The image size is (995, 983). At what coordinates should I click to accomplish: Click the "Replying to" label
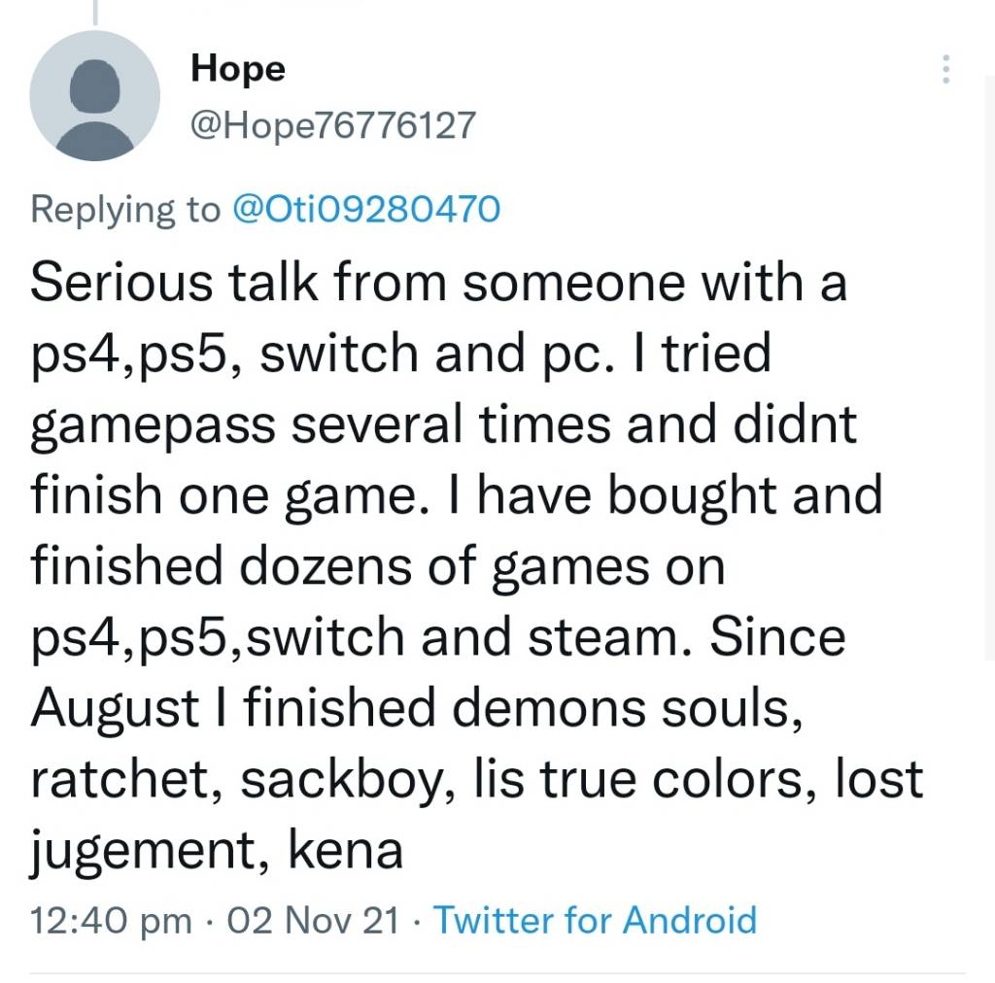point(126,209)
